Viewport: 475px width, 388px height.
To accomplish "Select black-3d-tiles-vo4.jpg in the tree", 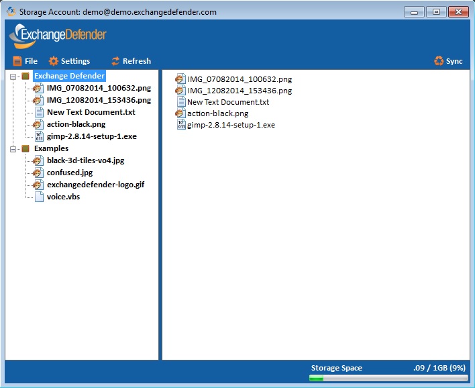I will coord(85,160).
